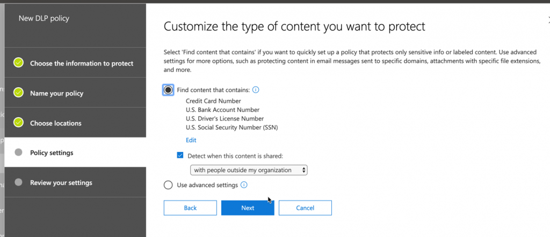The image size is (550, 237).
Task: Select the Find content that contains radio button
Action: click(x=168, y=90)
